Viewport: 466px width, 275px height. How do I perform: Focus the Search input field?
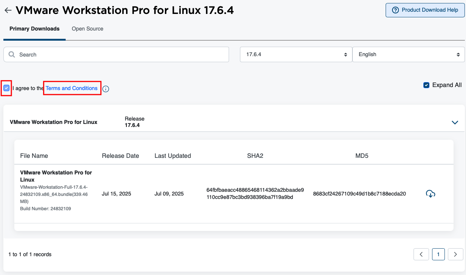tap(116, 55)
